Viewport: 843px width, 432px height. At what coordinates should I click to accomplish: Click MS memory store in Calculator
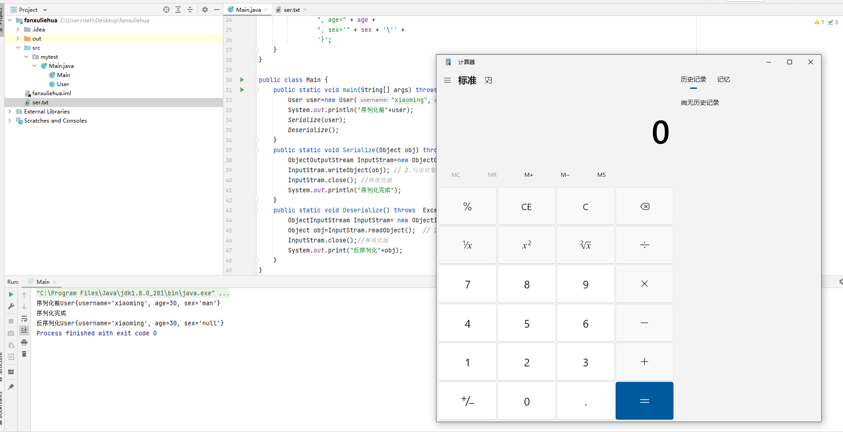click(601, 175)
